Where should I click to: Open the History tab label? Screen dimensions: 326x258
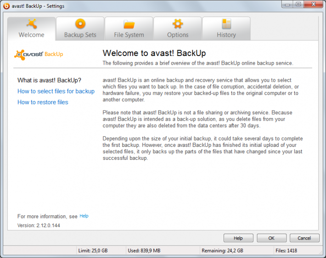(x=226, y=35)
